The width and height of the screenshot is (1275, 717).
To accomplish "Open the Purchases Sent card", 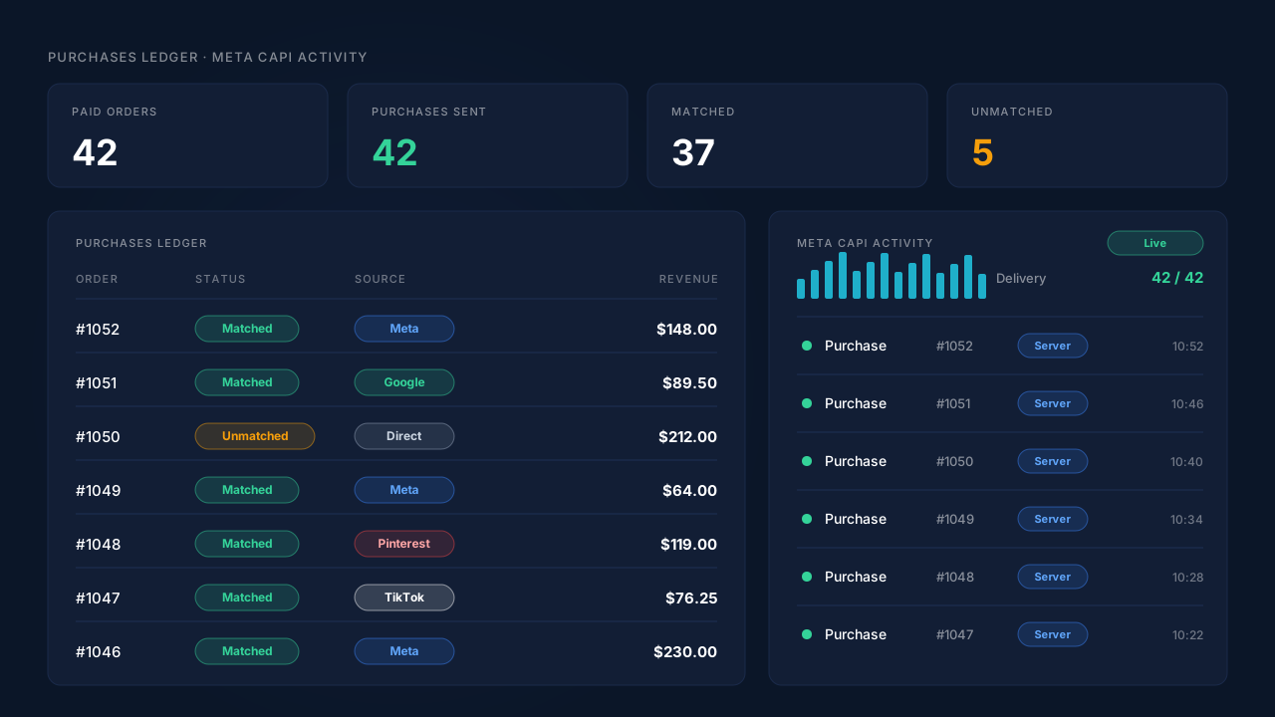I will (x=488, y=135).
